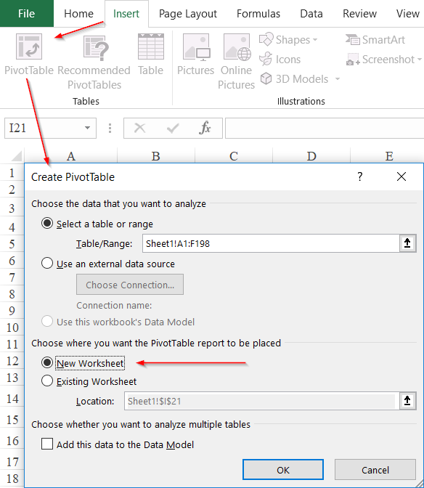This screenshot has width=424, height=488.
Task: Open the Review tab
Action: click(x=359, y=14)
